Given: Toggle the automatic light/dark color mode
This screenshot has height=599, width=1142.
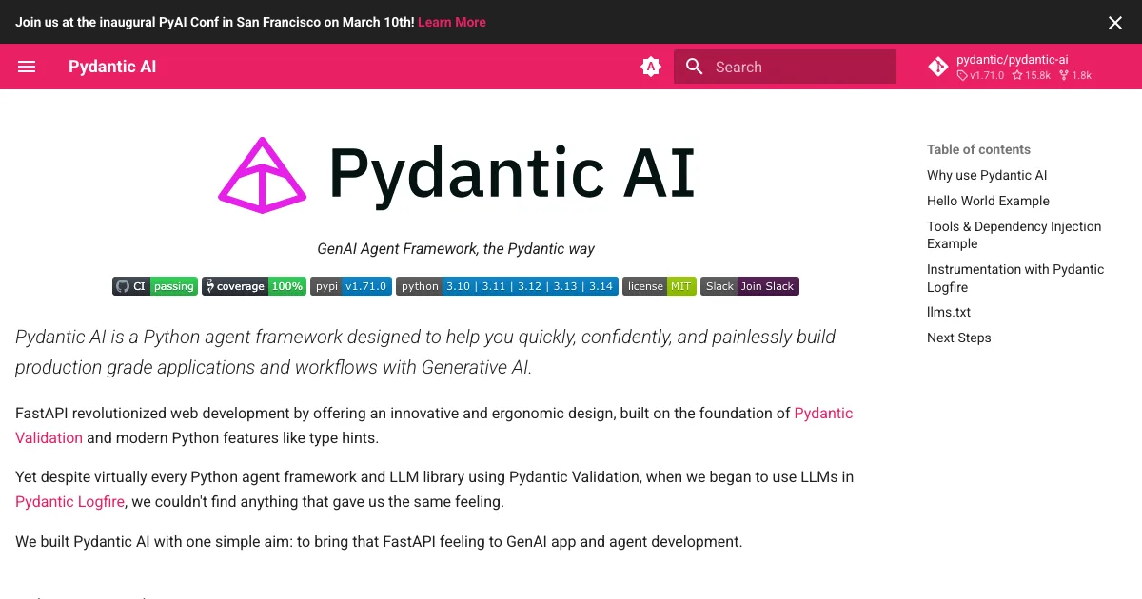Looking at the screenshot, I should [651, 67].
